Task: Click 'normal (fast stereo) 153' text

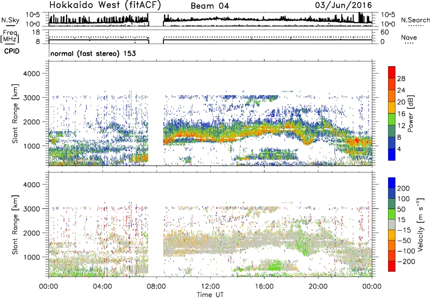Action: tap(93, 53)
